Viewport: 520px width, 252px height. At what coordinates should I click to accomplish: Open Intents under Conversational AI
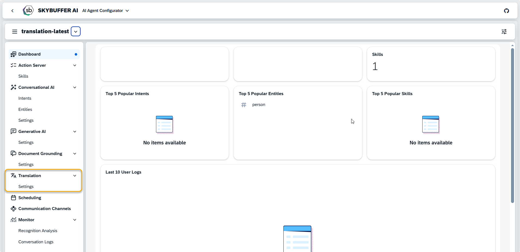click(25, 98)
